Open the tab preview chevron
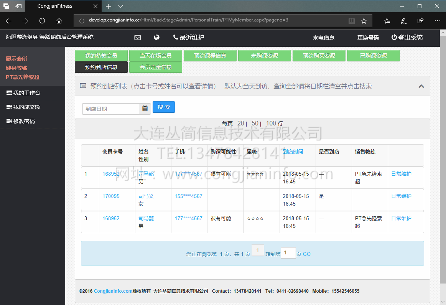446x305 pixels. click(120, 6)
